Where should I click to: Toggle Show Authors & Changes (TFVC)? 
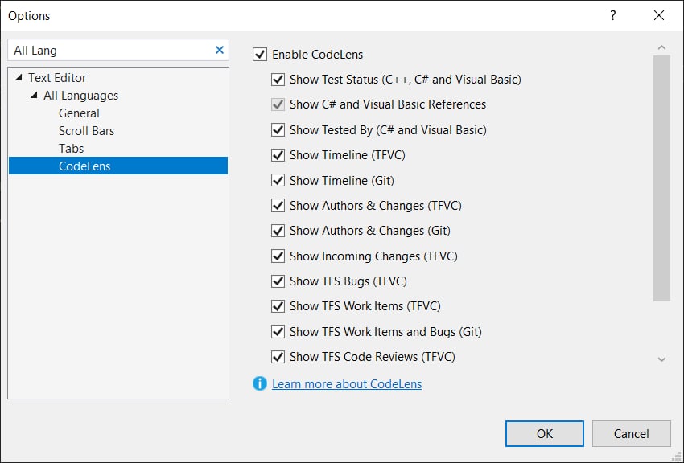278,206
